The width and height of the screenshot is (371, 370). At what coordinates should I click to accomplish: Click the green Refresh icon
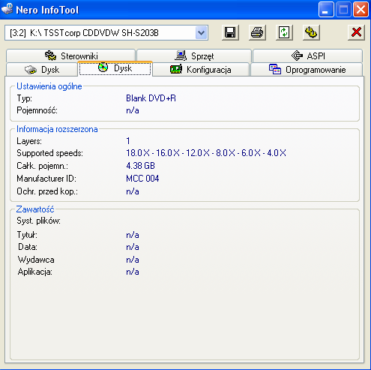[284, 32]
